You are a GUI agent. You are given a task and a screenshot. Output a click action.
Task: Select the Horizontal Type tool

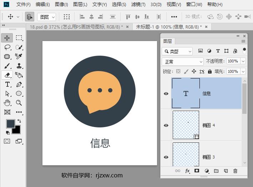[x=7, y=84]
